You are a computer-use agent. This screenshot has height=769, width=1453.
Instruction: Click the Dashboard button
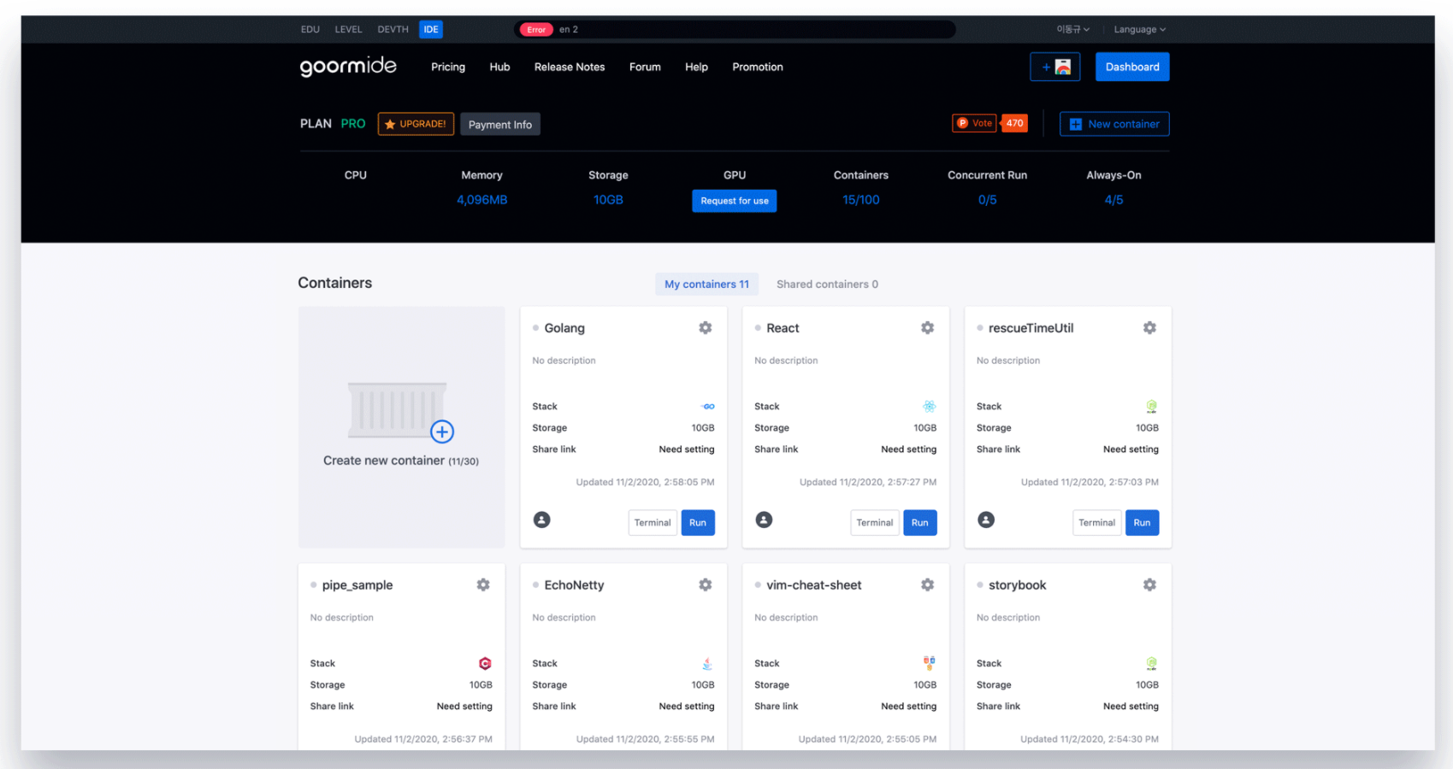[1132, 67]
